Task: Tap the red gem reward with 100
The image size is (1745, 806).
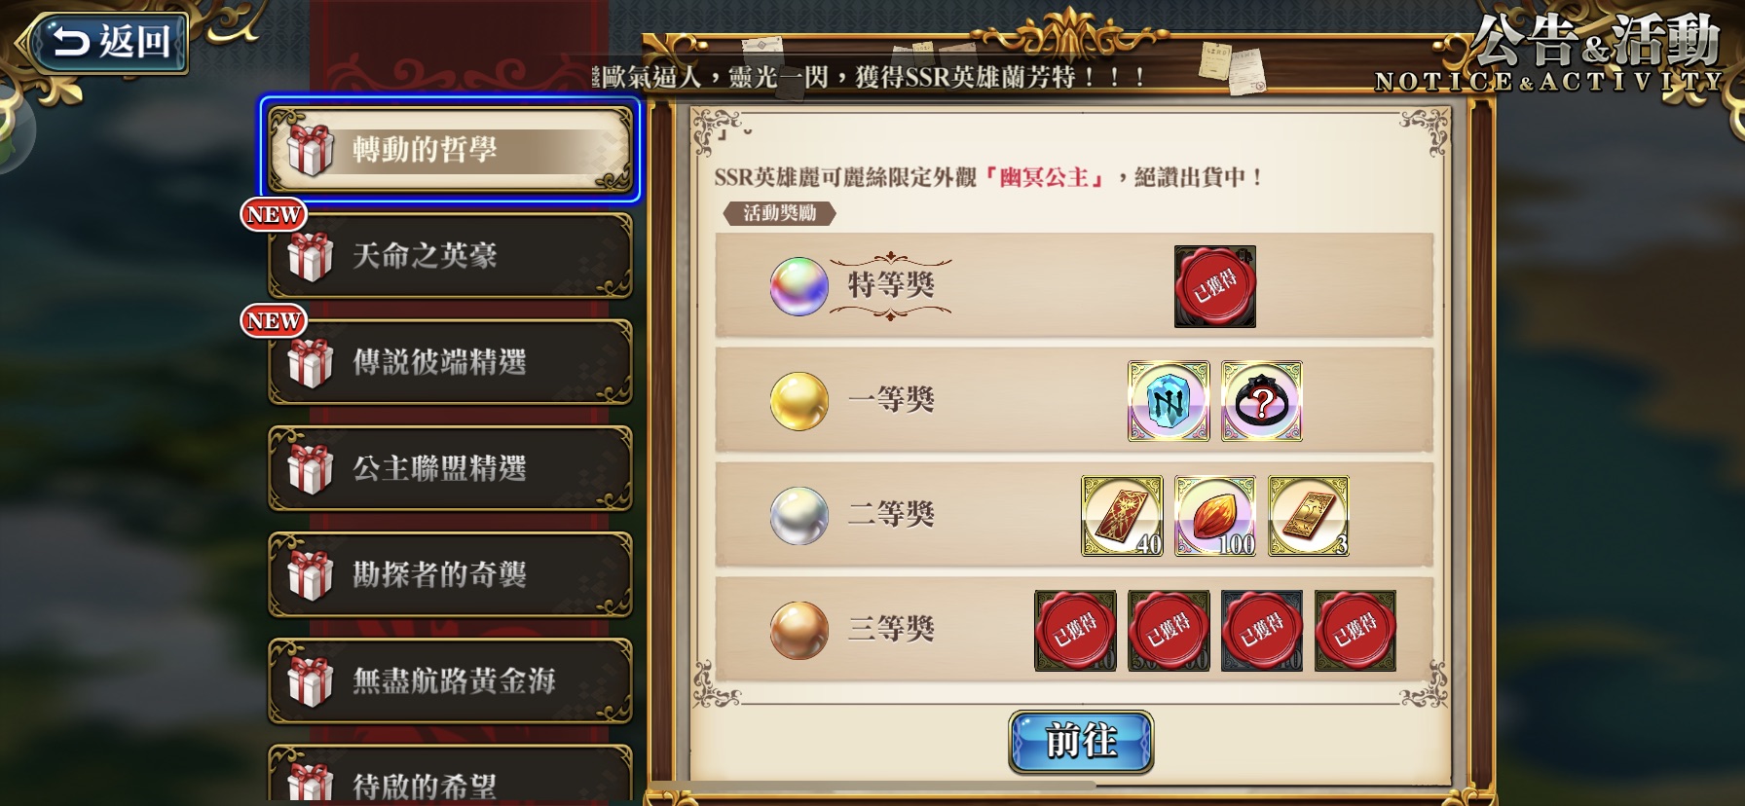Action: (1215, 516)
